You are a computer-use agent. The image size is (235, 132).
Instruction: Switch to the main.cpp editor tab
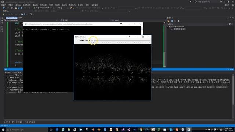(9, 18)
